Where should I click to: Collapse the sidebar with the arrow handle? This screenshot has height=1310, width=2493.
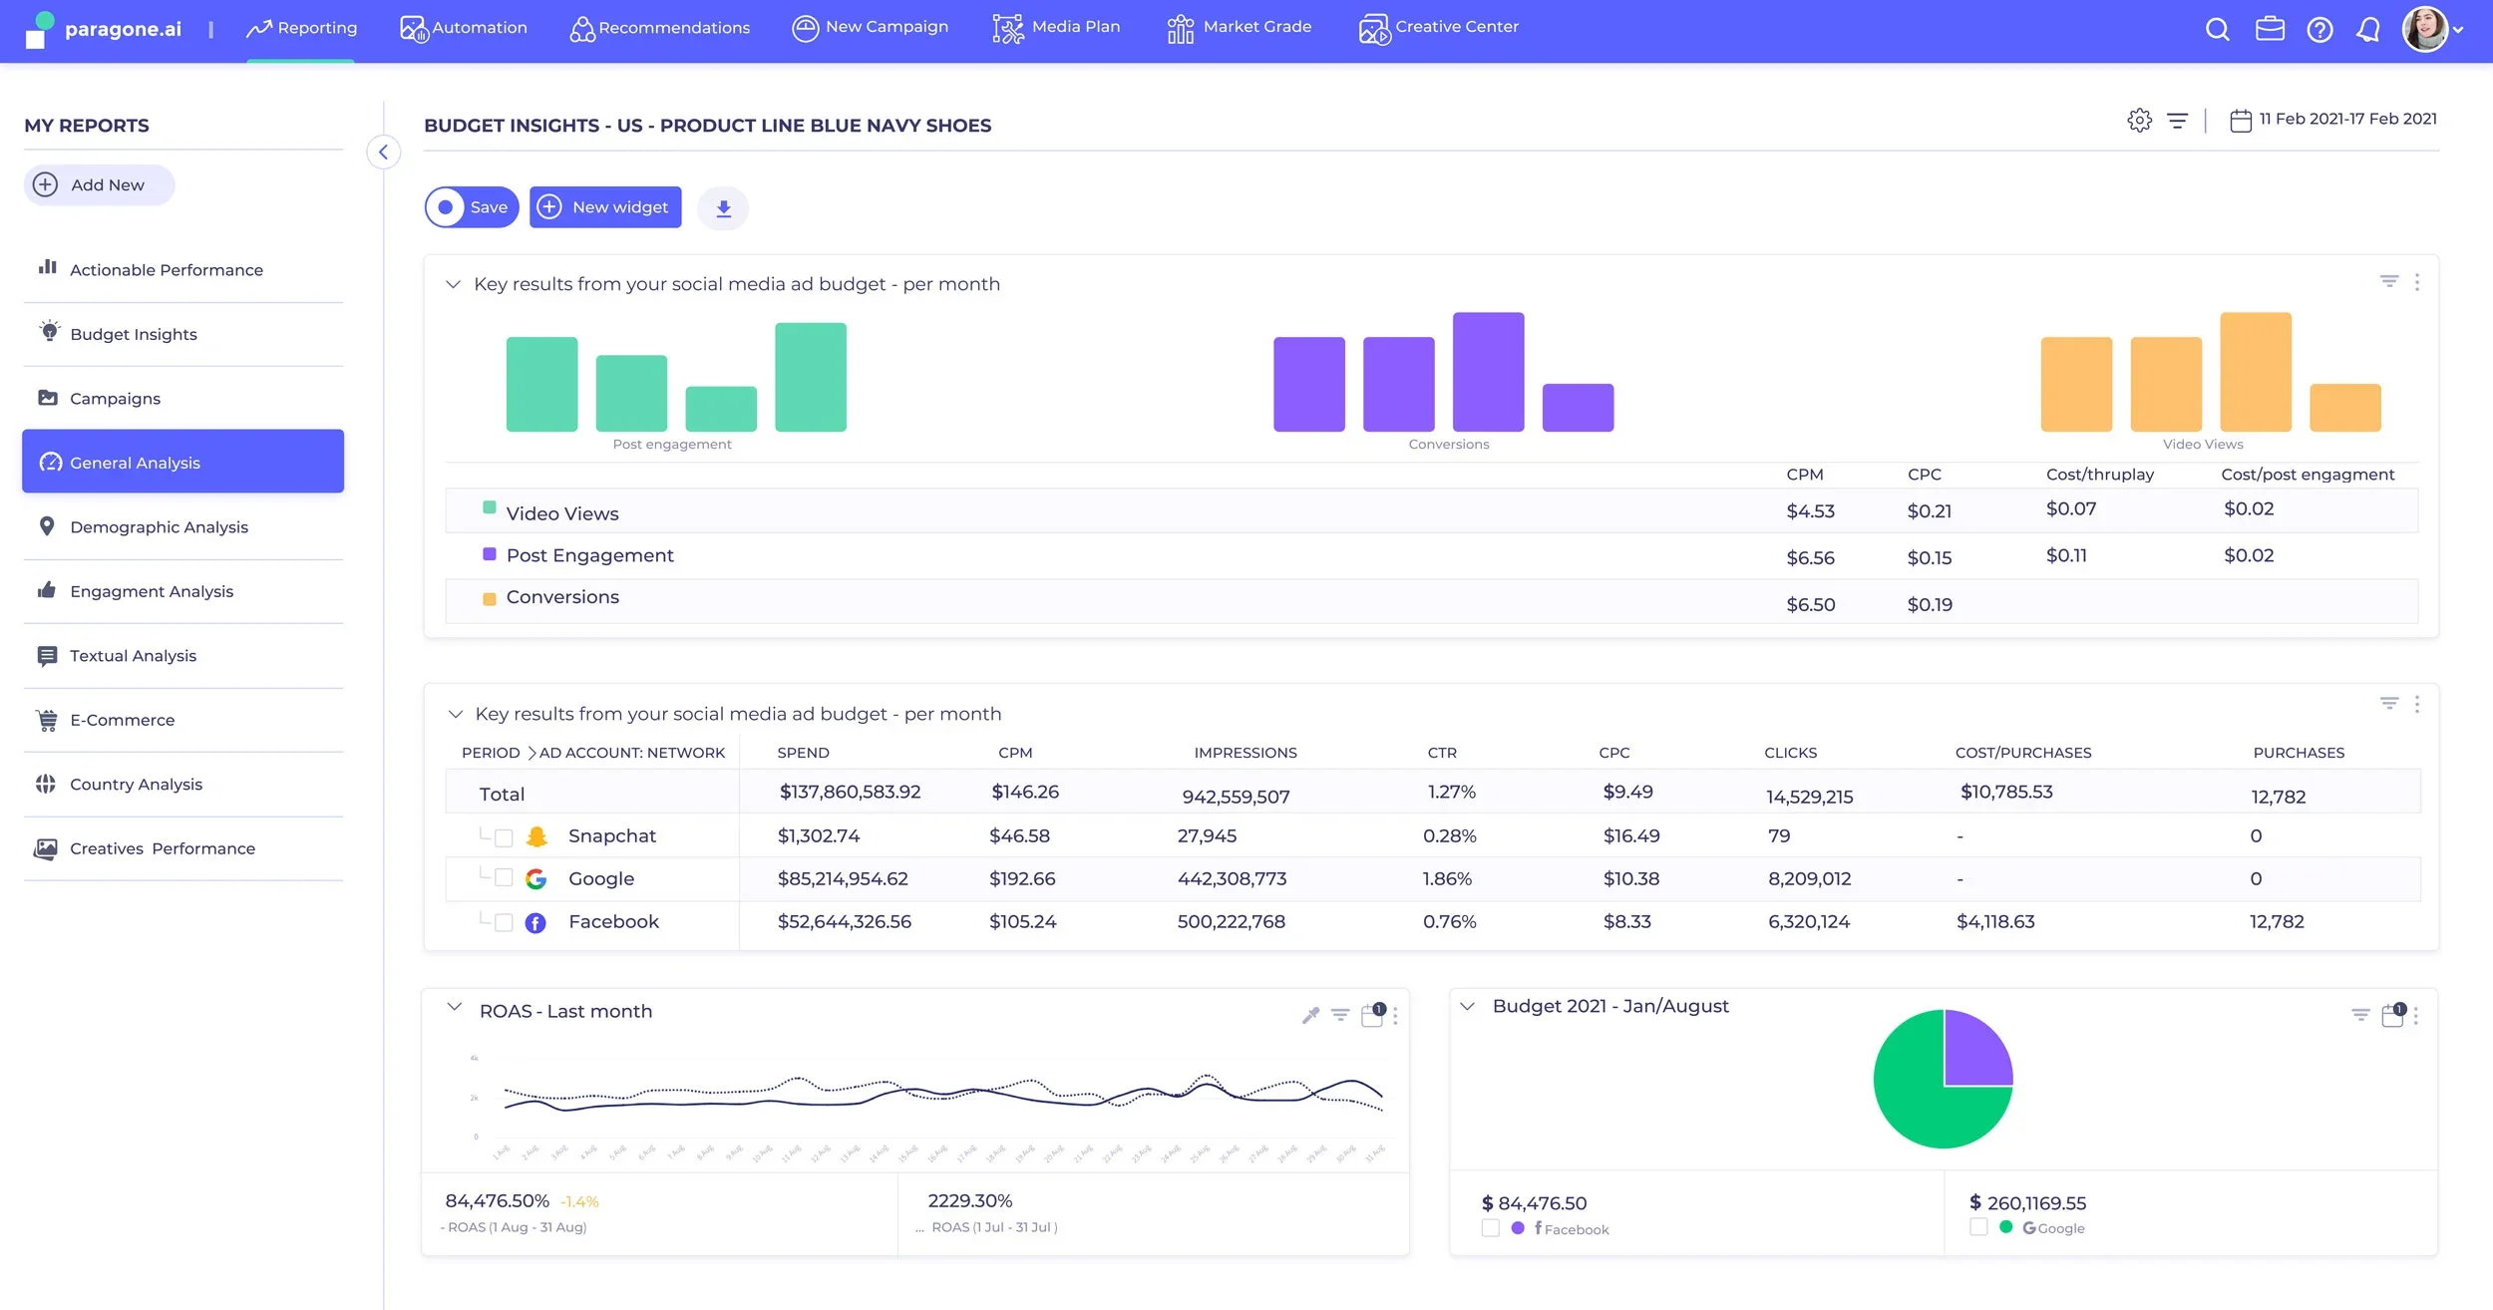(383, 152)
